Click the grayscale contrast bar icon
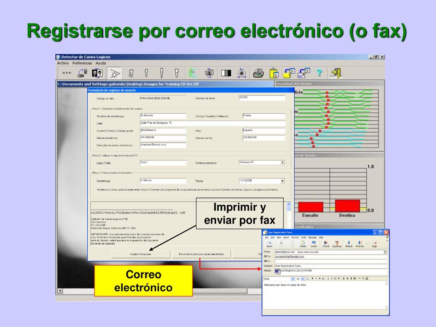Viewport: 436px width, 327px height. click(226, 73)
